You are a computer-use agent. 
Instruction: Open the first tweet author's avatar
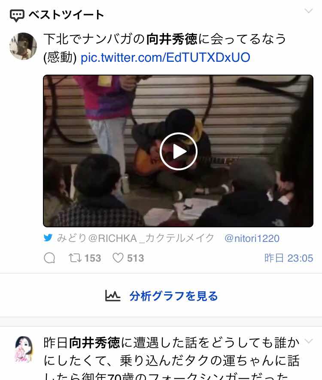pyautogui.click(x=23, y=46)
